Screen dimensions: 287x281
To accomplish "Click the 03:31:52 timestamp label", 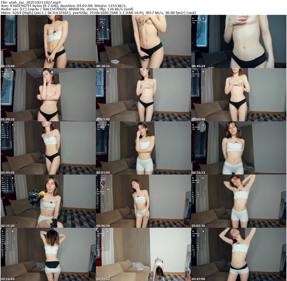I will tap(103, 279).
